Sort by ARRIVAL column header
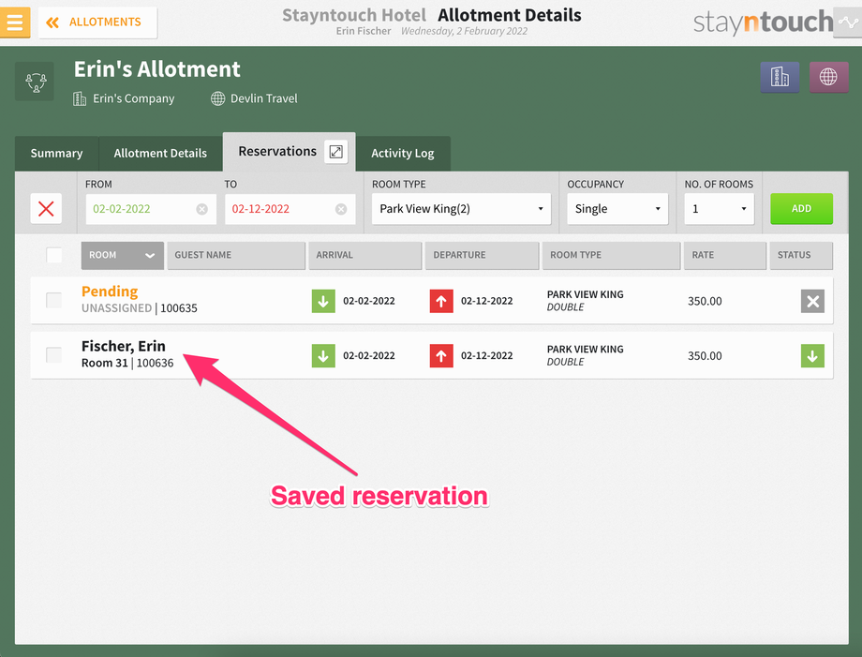862x657 pixels. click(x=365, y=256)
